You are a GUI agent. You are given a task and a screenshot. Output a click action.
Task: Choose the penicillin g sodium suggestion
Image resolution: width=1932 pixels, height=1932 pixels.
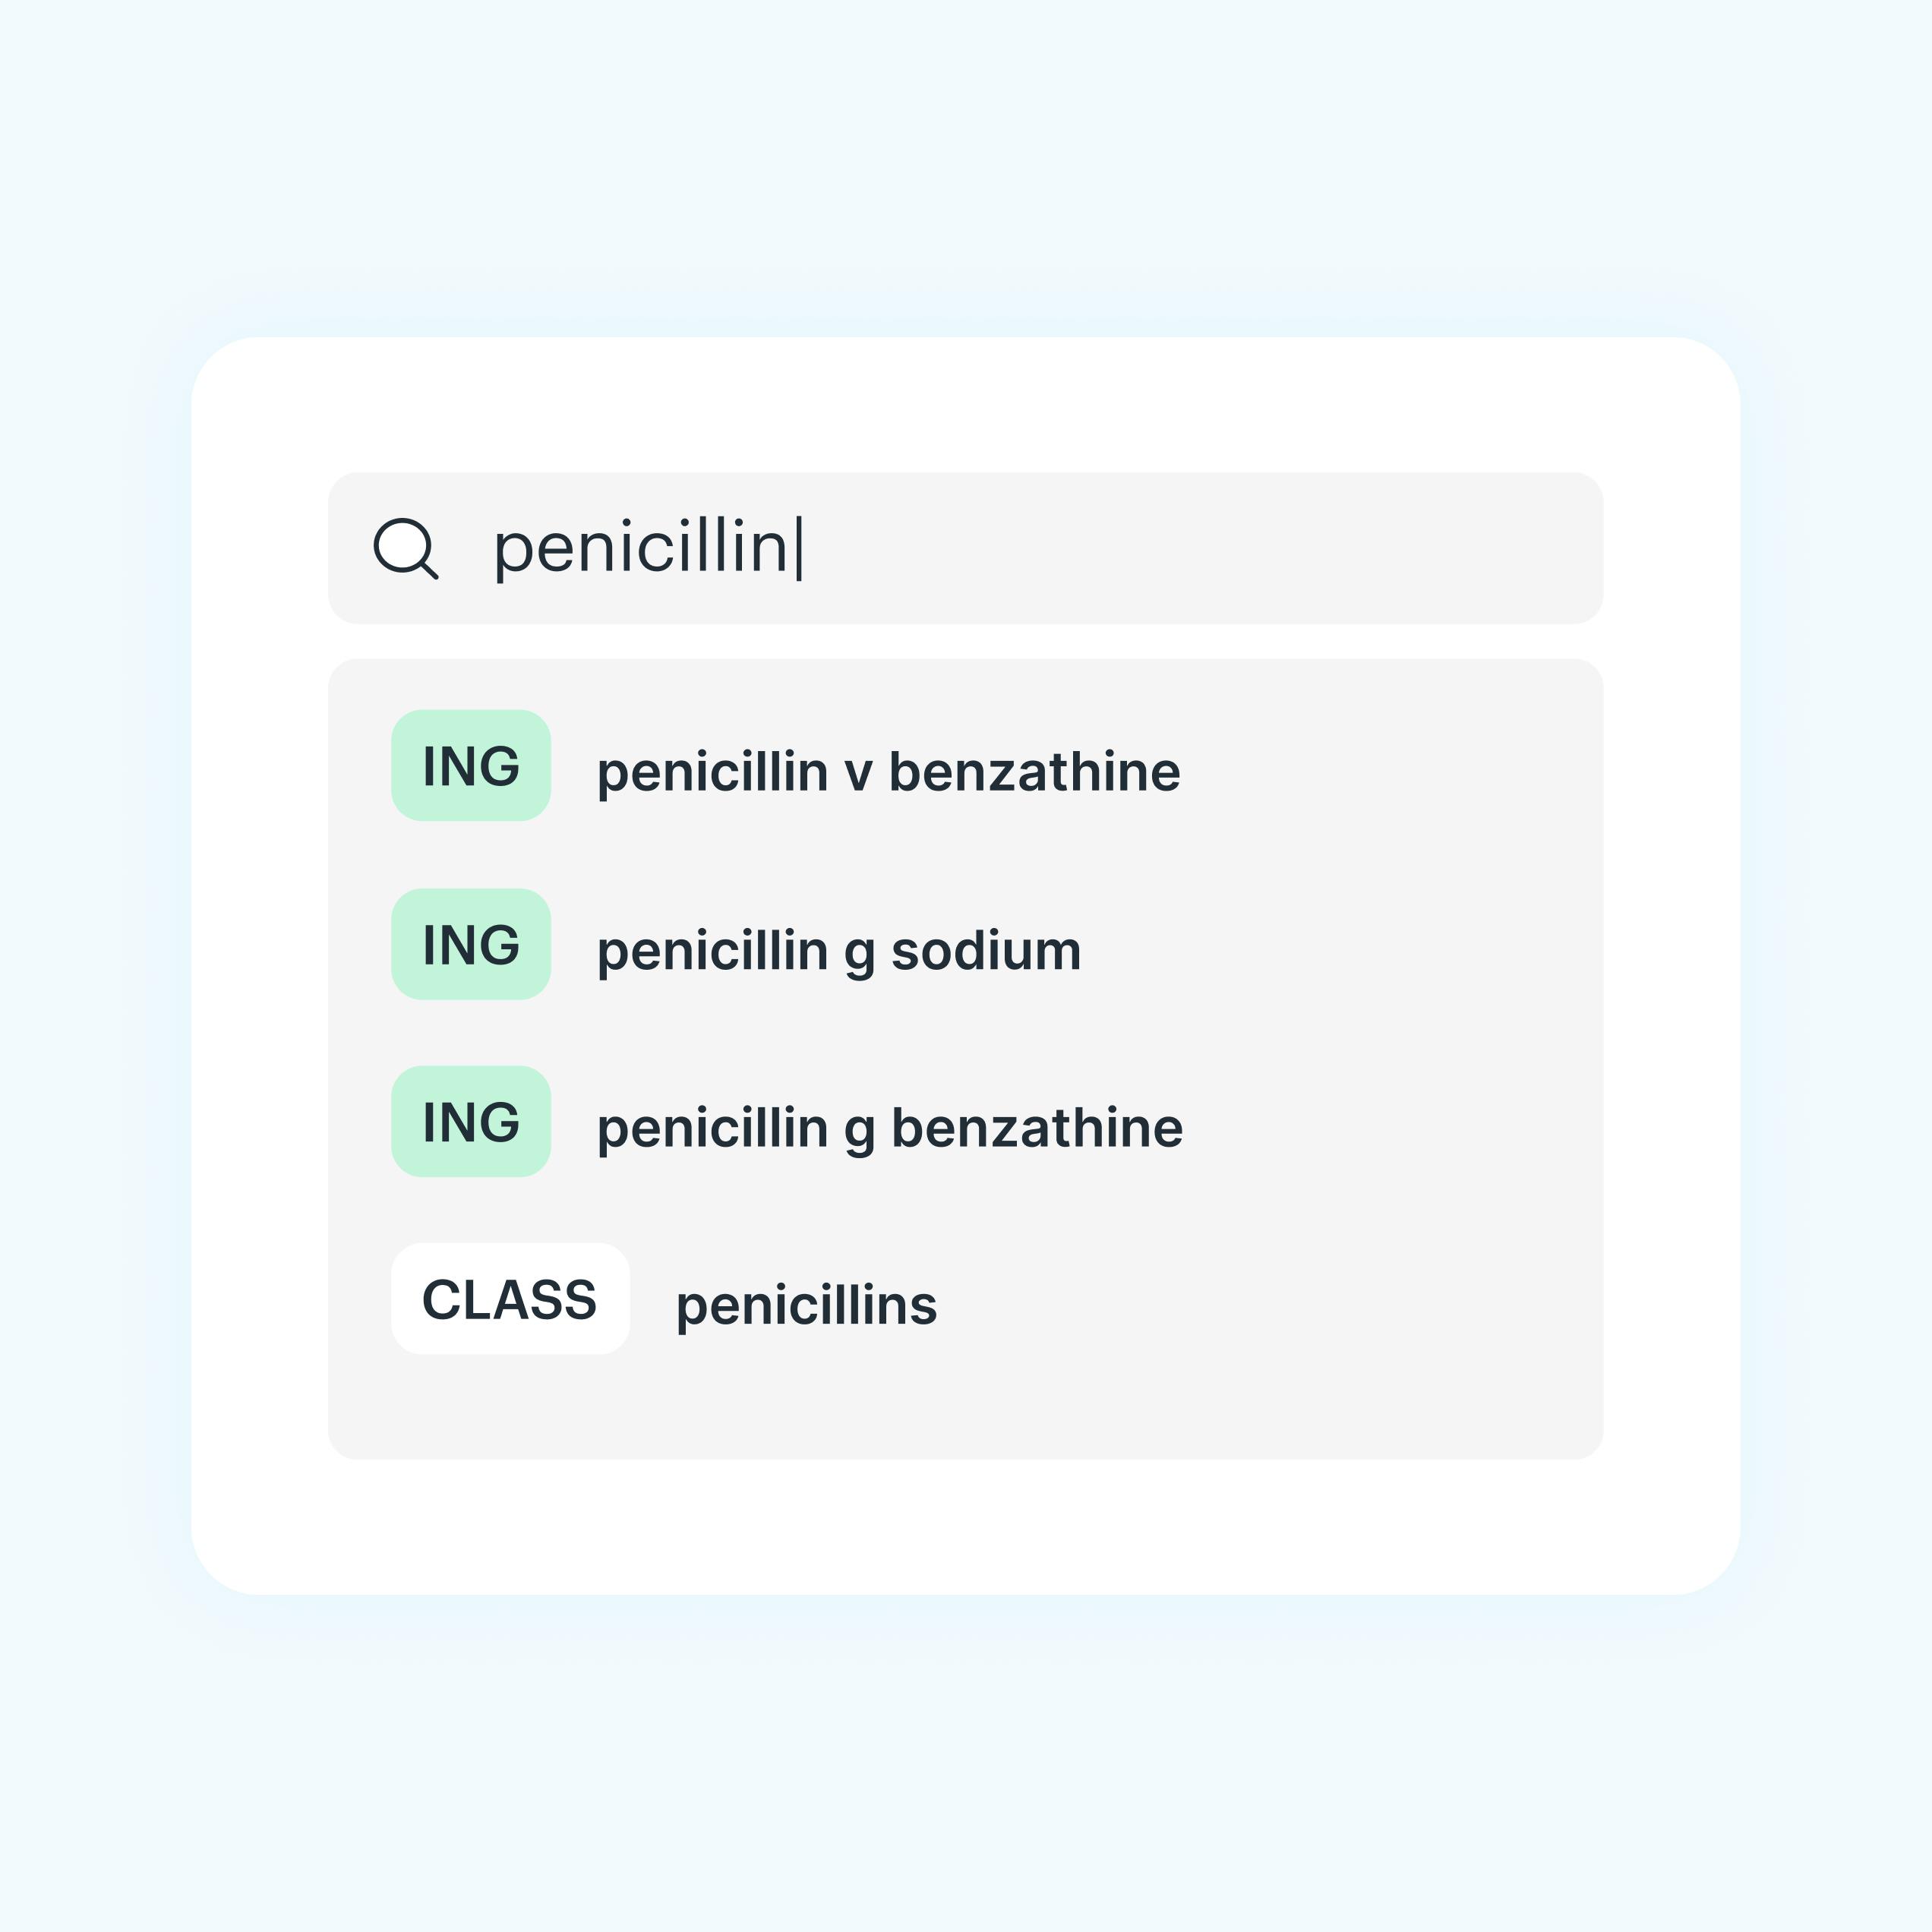[838, 950]
